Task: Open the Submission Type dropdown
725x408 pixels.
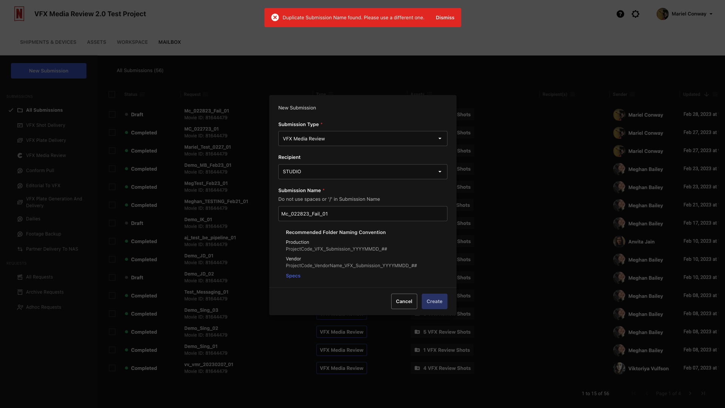Action: click(362, 138)
